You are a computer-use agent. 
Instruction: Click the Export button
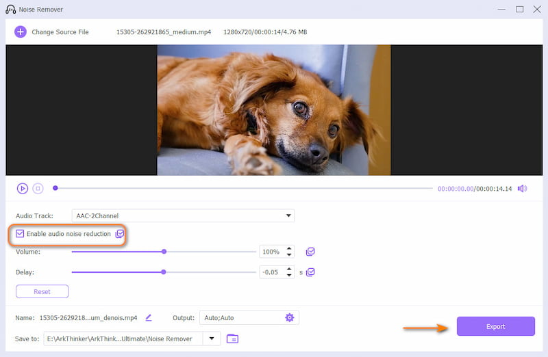[x=495, y=326]
